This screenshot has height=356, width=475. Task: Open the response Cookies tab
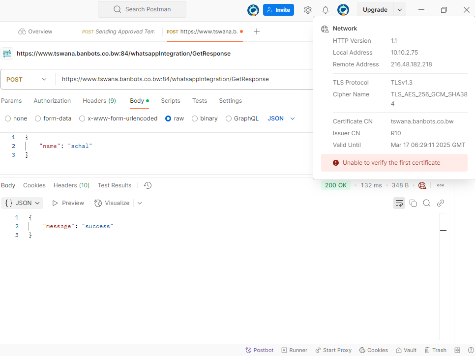pos(34,185)
